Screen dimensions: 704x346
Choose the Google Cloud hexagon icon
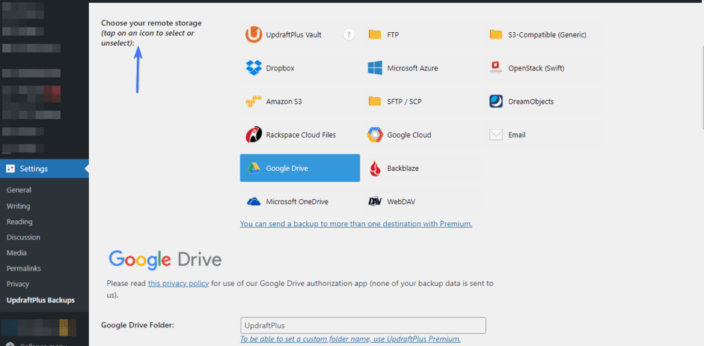coord(375,135)
